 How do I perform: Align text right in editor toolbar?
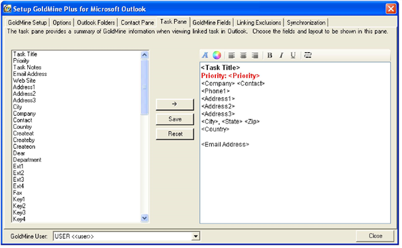click(255, 55)
